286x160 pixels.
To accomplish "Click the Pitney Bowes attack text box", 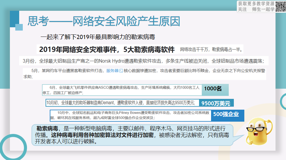I will click(131, 115).
